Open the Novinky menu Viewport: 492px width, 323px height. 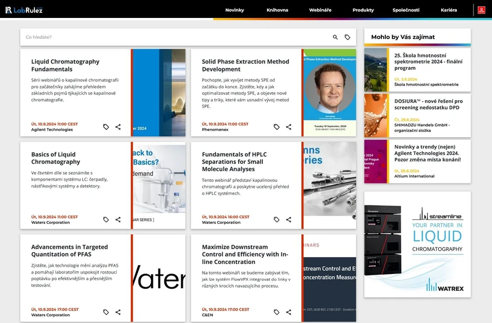[x=234, y=10]
